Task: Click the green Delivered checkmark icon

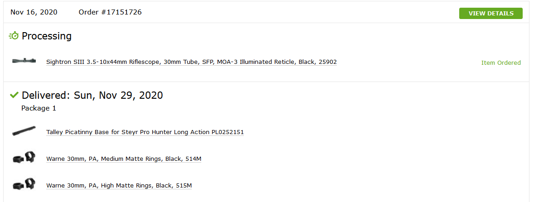Action: [x=14, y=95]
